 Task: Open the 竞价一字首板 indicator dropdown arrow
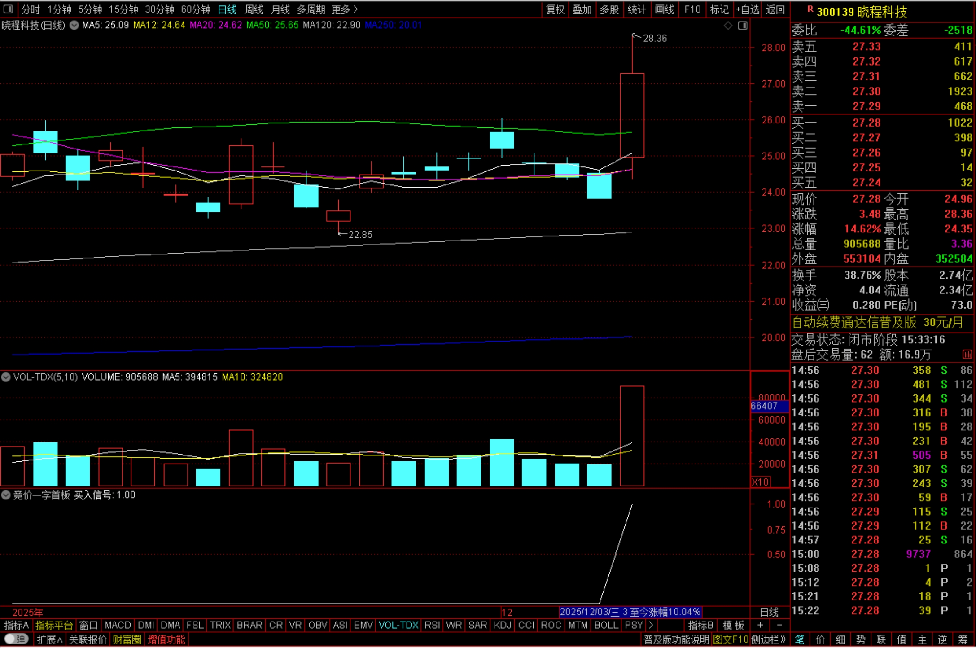(6, 495)
